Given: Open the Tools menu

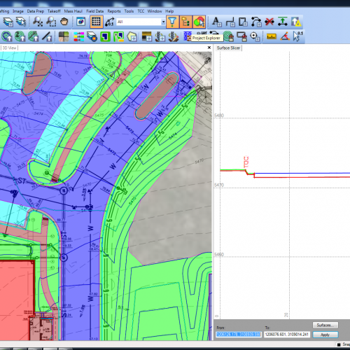Looking at the screenshot, I should pyautogui.click(x=129, y=11).
